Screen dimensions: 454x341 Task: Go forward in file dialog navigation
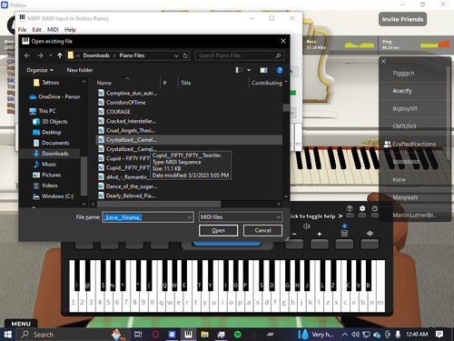[x=40, y=55]
